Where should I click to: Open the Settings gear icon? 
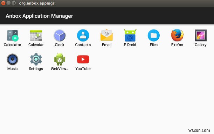coord(36,59)
